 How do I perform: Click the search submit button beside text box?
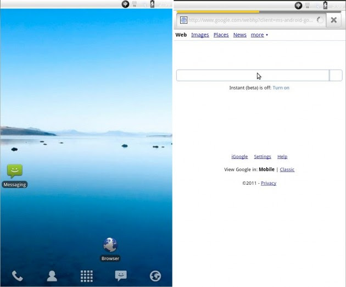(x=336, y=75)
